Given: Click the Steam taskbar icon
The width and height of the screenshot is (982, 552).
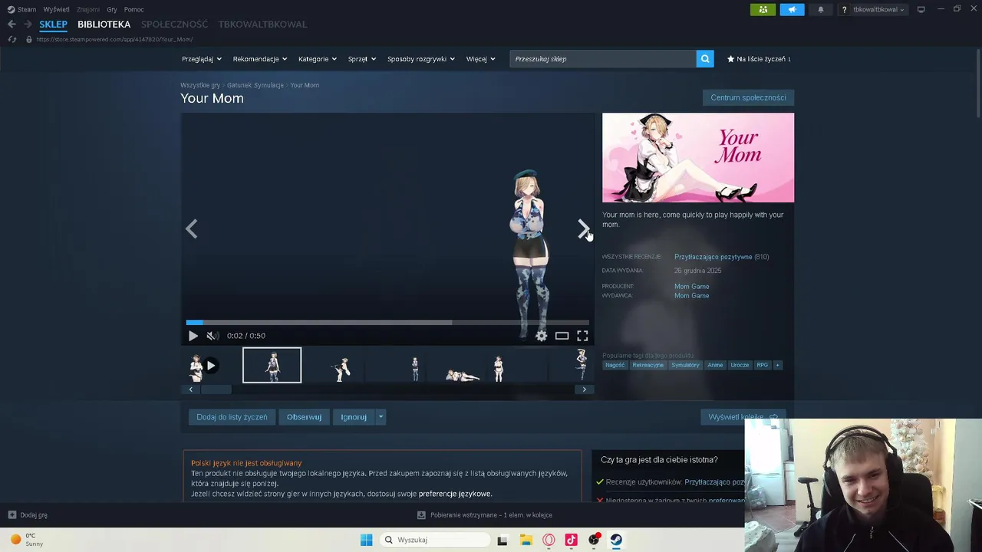Looking at the screenshot, I should tap(616, 540).
